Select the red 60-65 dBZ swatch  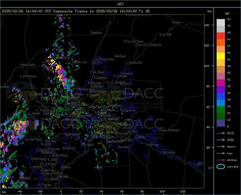coord(221,36)
